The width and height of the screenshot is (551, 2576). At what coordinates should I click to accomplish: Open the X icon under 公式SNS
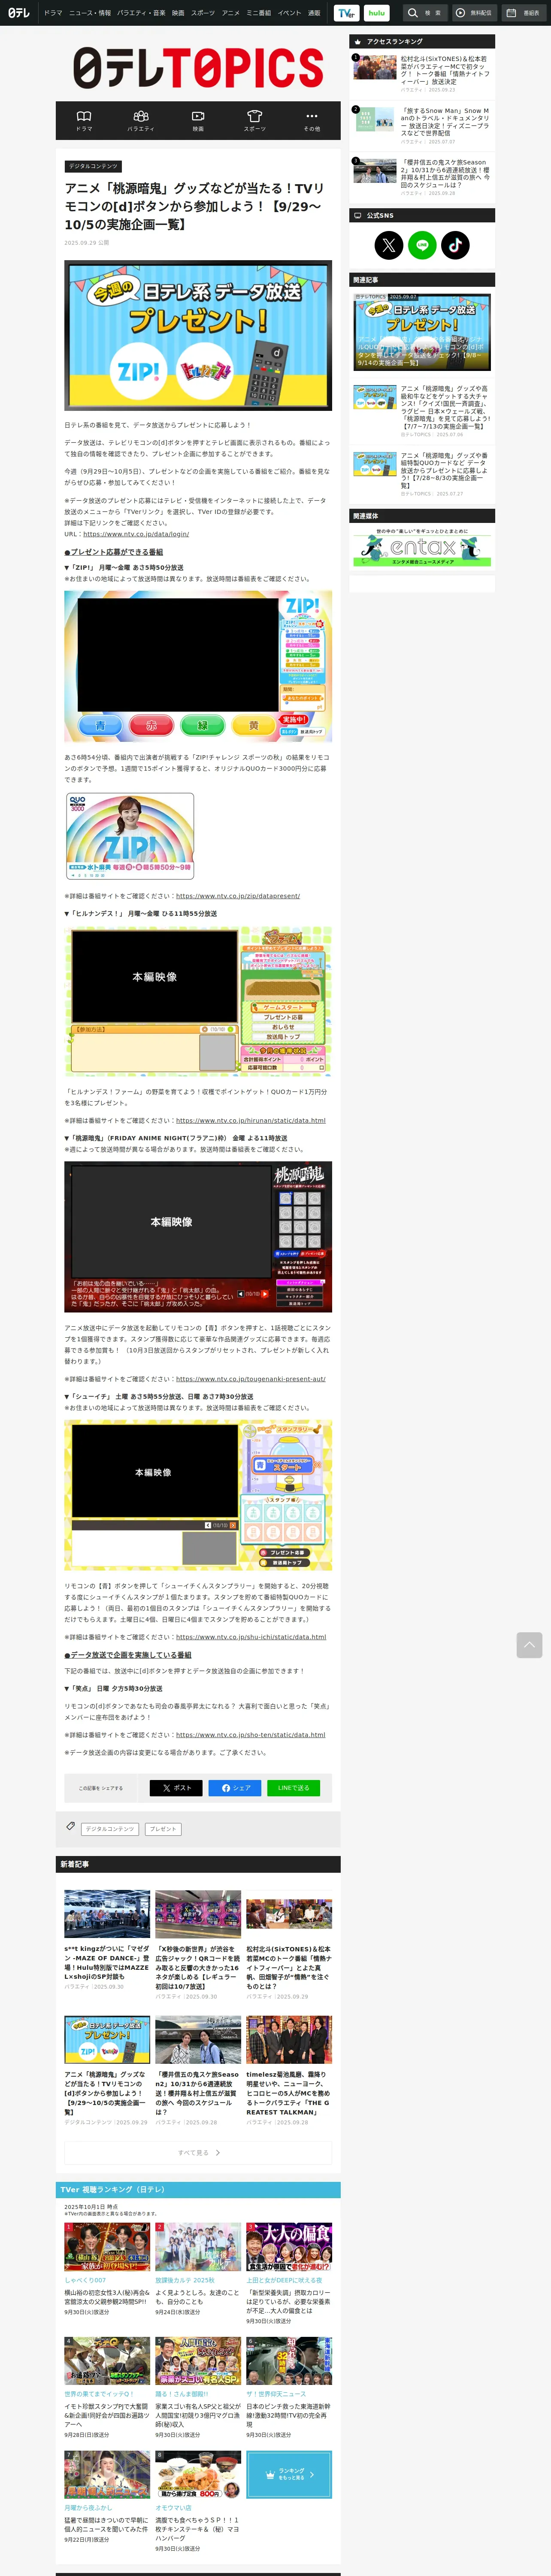[x=389, y=245]
